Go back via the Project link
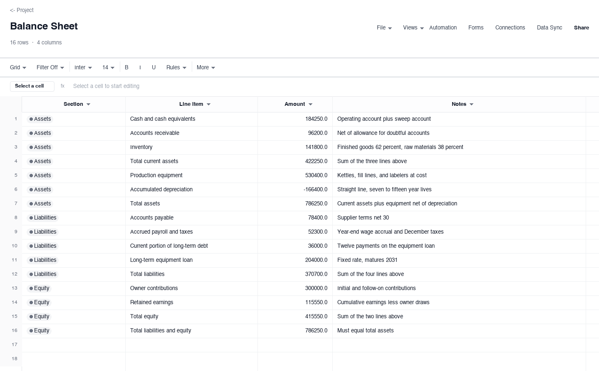Screen dimensions: 599x371 [22, 10]
